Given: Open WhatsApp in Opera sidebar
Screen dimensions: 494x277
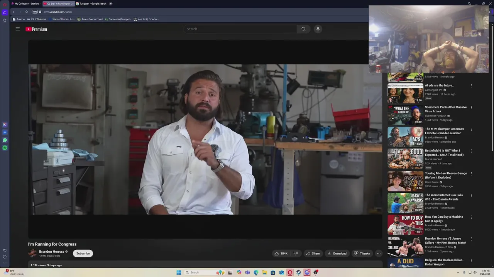Looking at the screenshot, I should pos(5,140).
